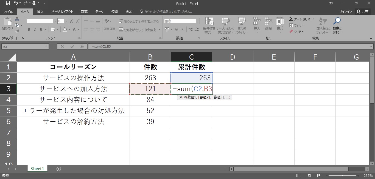Screen dimensions: 375x179
Task: Open the font name combo box
Action: (41, 21)
